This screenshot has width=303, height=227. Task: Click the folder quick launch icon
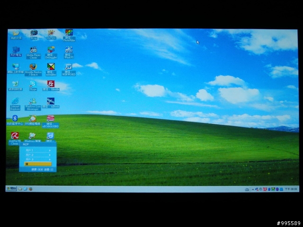click(20, 189)
